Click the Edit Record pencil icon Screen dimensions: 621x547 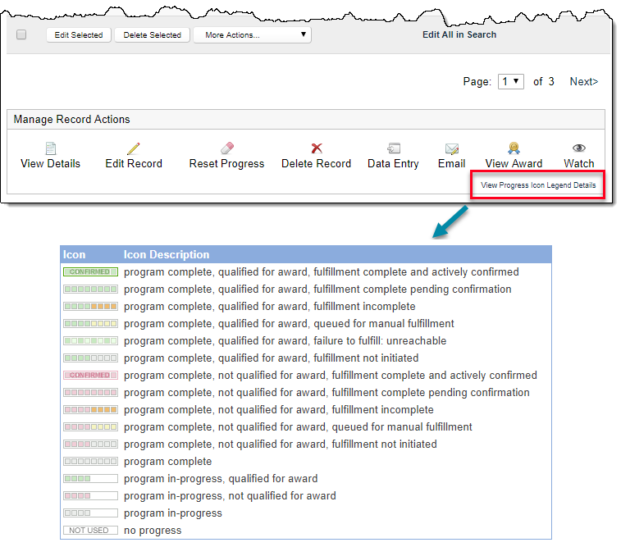coord(134,148)
